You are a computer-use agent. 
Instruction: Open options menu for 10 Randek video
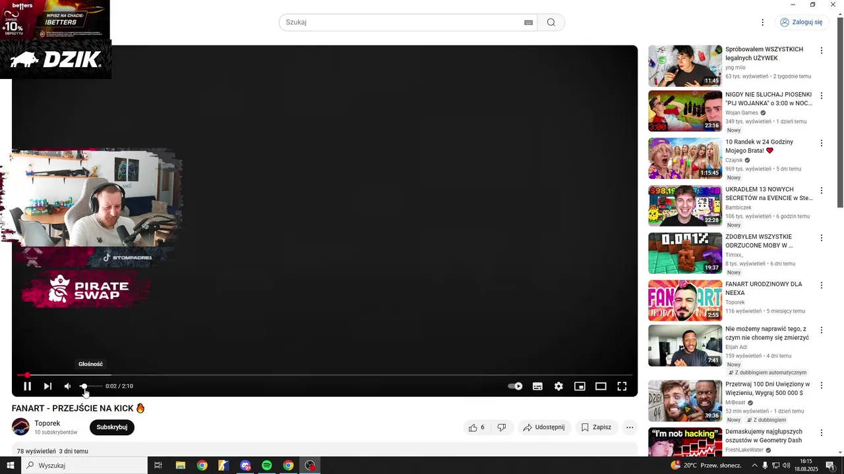coord(822,144)
